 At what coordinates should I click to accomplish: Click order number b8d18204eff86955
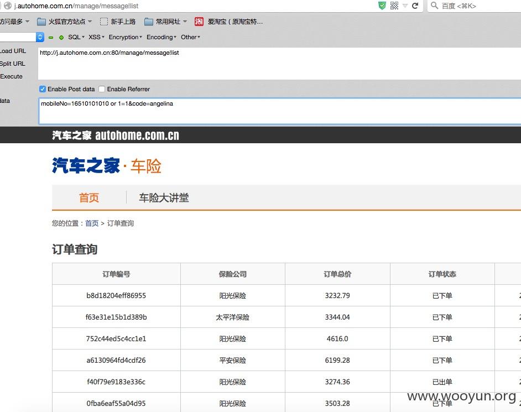(116, 296)
